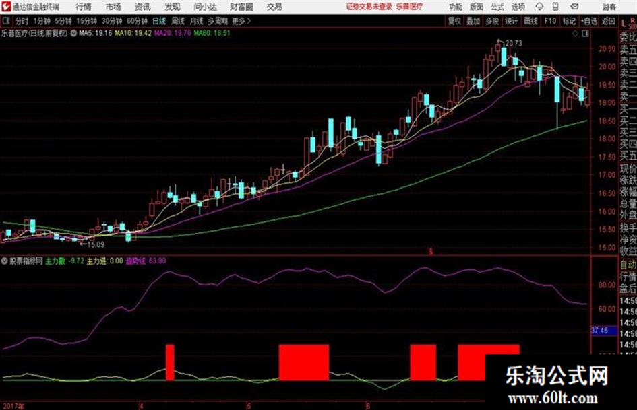
Task: Open the 财富圈 menu
Action: [241, 7]
